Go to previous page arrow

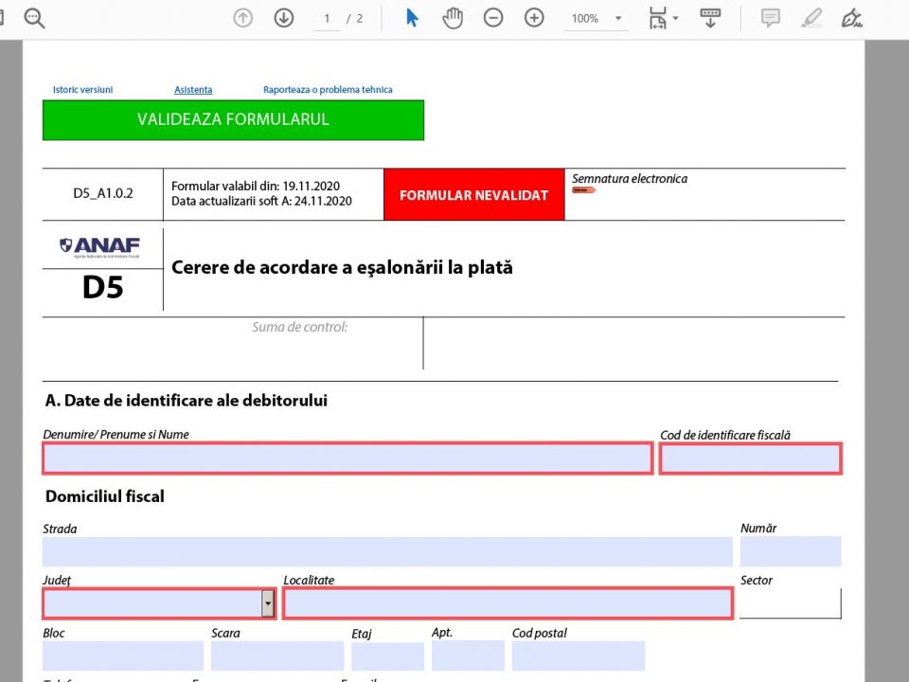[243, 18]
